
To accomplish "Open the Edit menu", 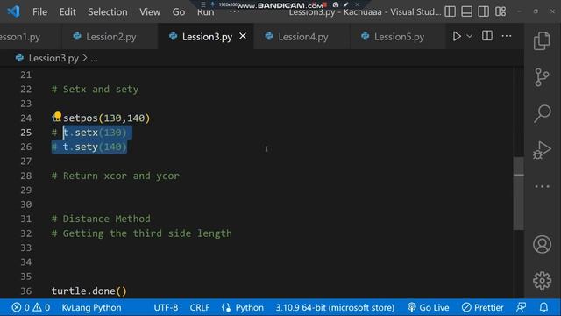I will pos(67,11).
